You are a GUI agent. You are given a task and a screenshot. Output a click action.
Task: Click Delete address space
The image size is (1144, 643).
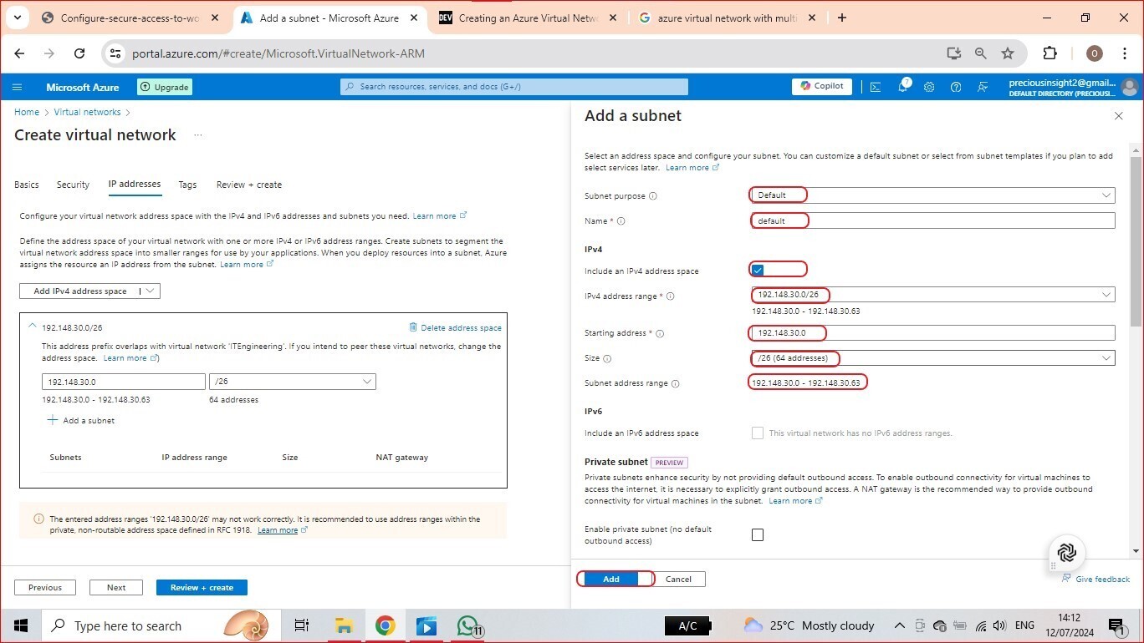click(x=455, y=327)
